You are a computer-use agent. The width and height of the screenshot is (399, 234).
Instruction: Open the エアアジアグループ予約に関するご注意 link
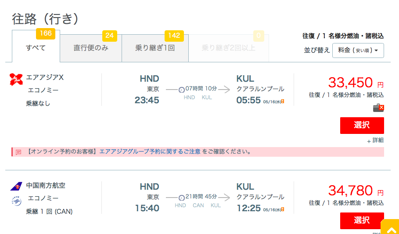click(150, 152)
